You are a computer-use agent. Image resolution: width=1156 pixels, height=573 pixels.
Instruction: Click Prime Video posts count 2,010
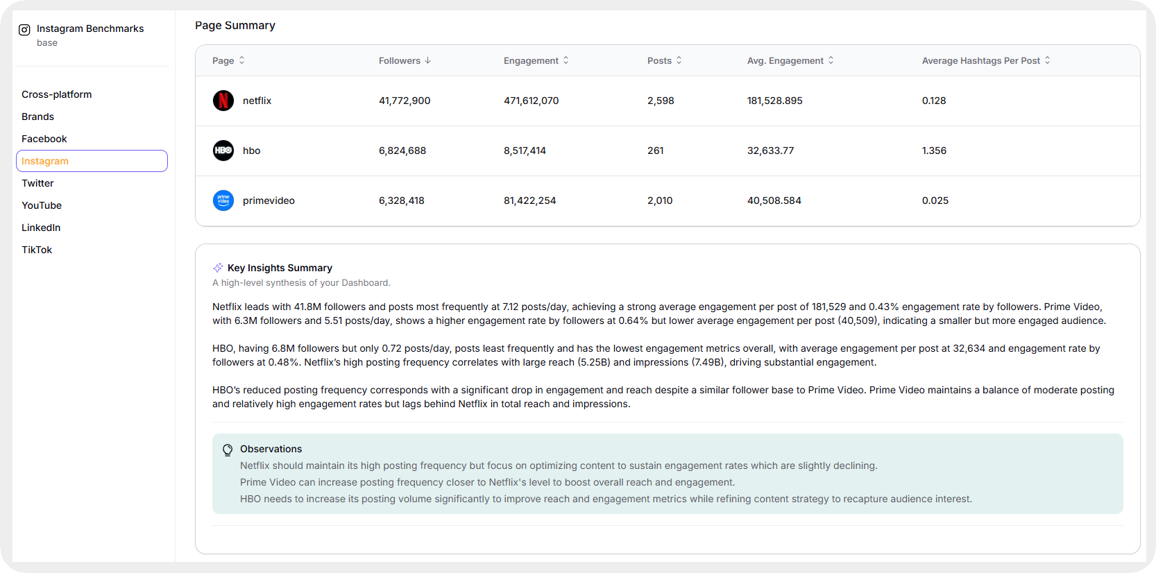point(660,200)
